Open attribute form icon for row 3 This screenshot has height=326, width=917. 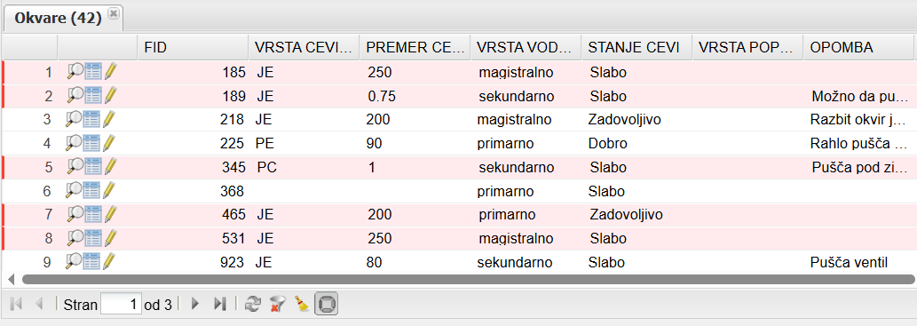pyautogui.click(x=93, y=119)
